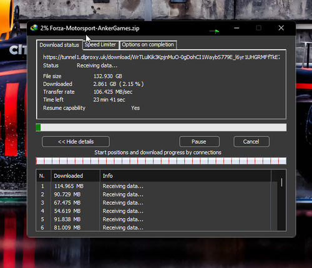
Task: Open the Options on completion tab
Action: (148, 45)
